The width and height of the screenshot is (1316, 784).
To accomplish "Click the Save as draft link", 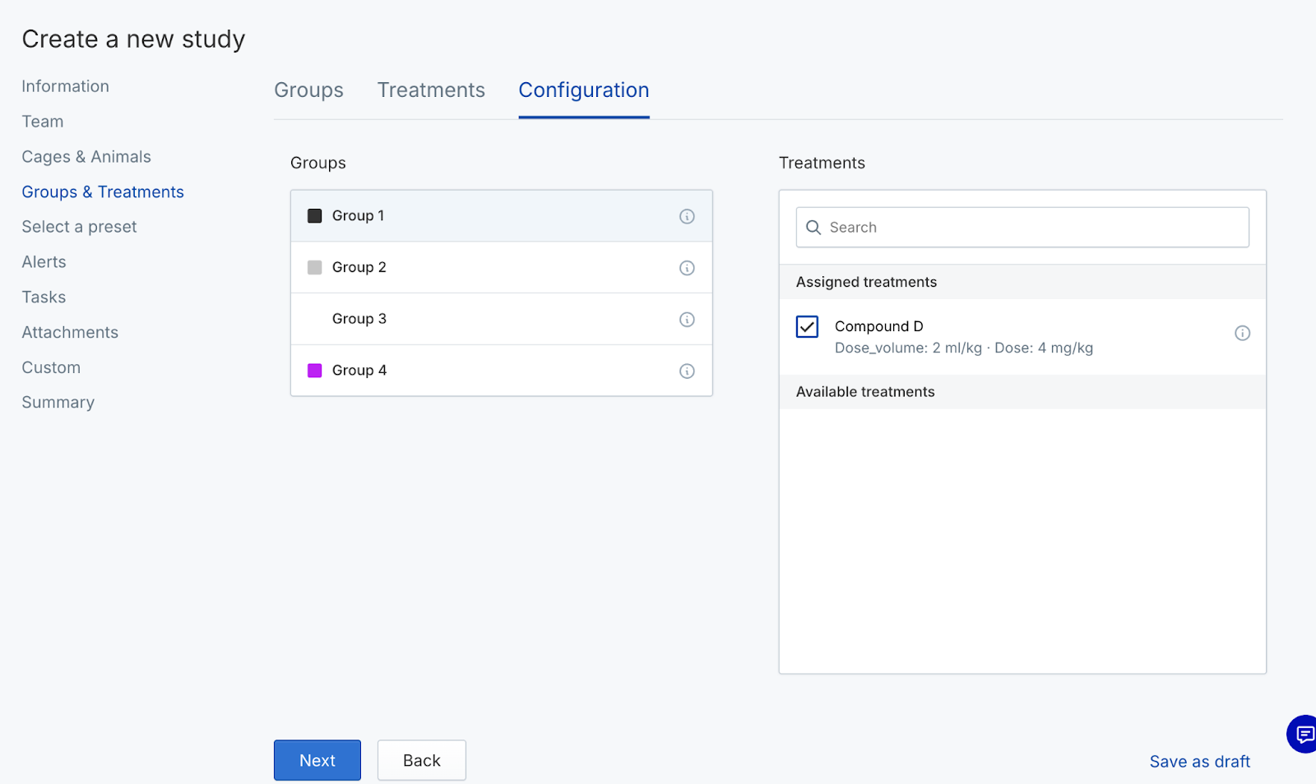I will pos(1199,762).
